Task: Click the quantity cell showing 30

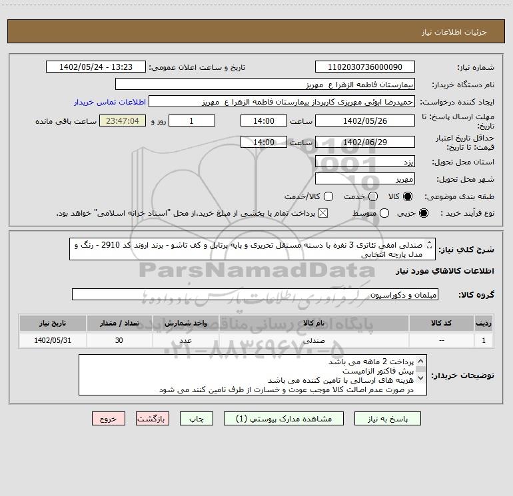Action: 119,340
